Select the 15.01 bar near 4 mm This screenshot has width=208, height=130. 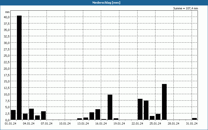(x=98, y=114)
